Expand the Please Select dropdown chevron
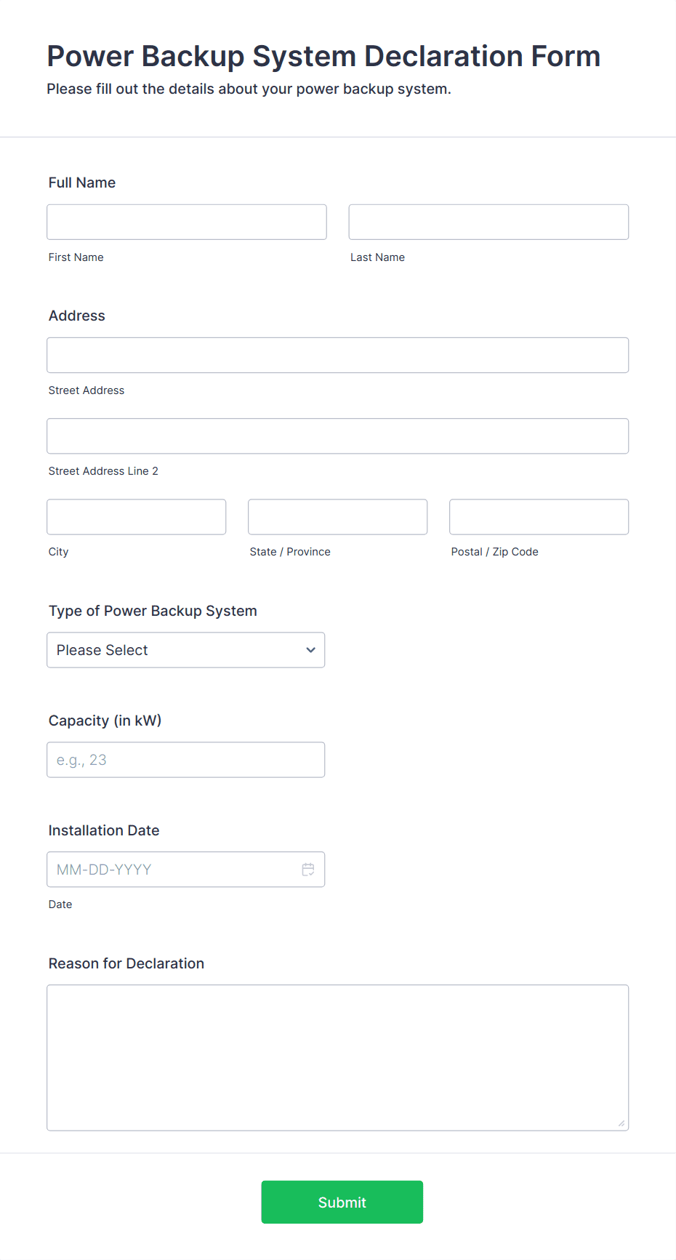Image resolution: width=676 pixels, height=1260 pixels. pos(311,650)
